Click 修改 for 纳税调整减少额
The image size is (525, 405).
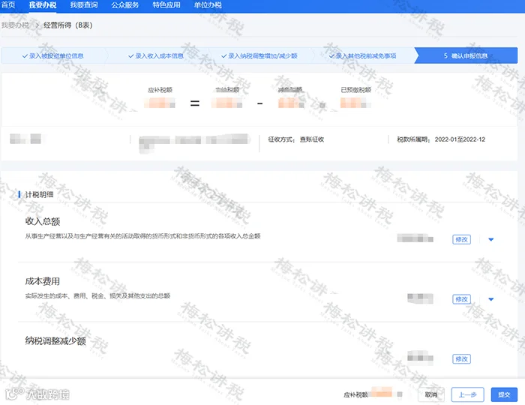tap(461, 358)
